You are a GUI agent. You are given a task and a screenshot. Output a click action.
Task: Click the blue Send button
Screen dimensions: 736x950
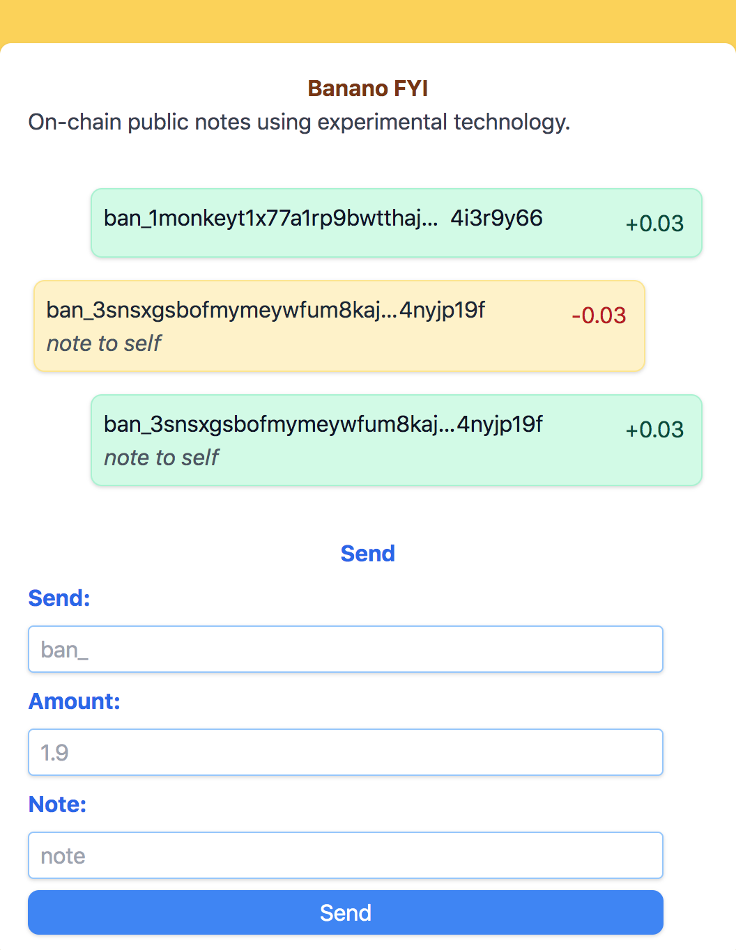pos(346,912)
